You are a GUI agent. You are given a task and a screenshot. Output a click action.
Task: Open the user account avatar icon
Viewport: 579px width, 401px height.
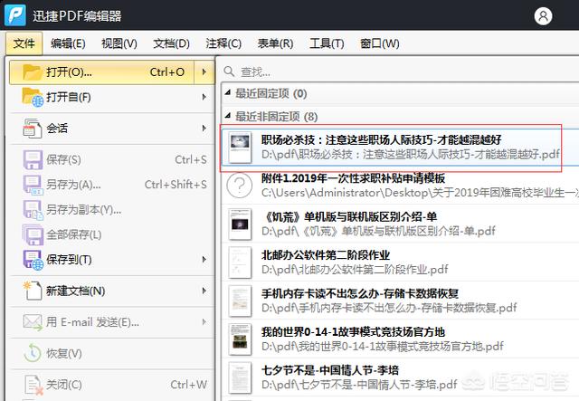point(543,16)
